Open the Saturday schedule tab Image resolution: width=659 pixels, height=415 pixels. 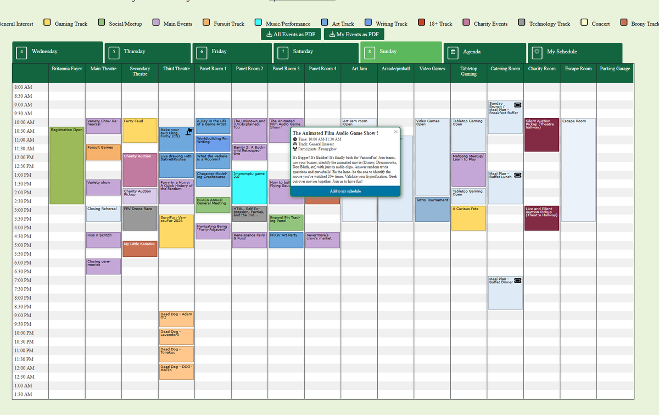[x=316, y=52]
